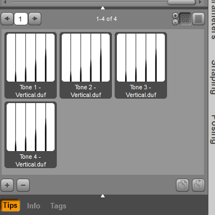Click the copy icon button
Screen dimensions: 215x215
tap(182, 185)
